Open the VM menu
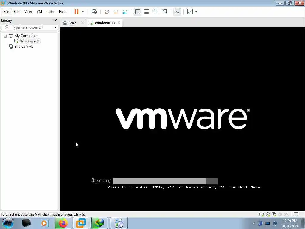Screen dimensions: 305x229 [39, 12]
